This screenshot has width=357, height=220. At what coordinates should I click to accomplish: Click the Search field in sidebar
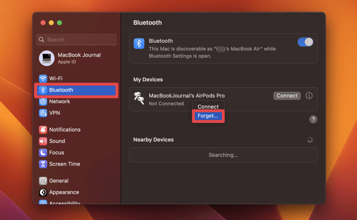(x=77, y=40)
